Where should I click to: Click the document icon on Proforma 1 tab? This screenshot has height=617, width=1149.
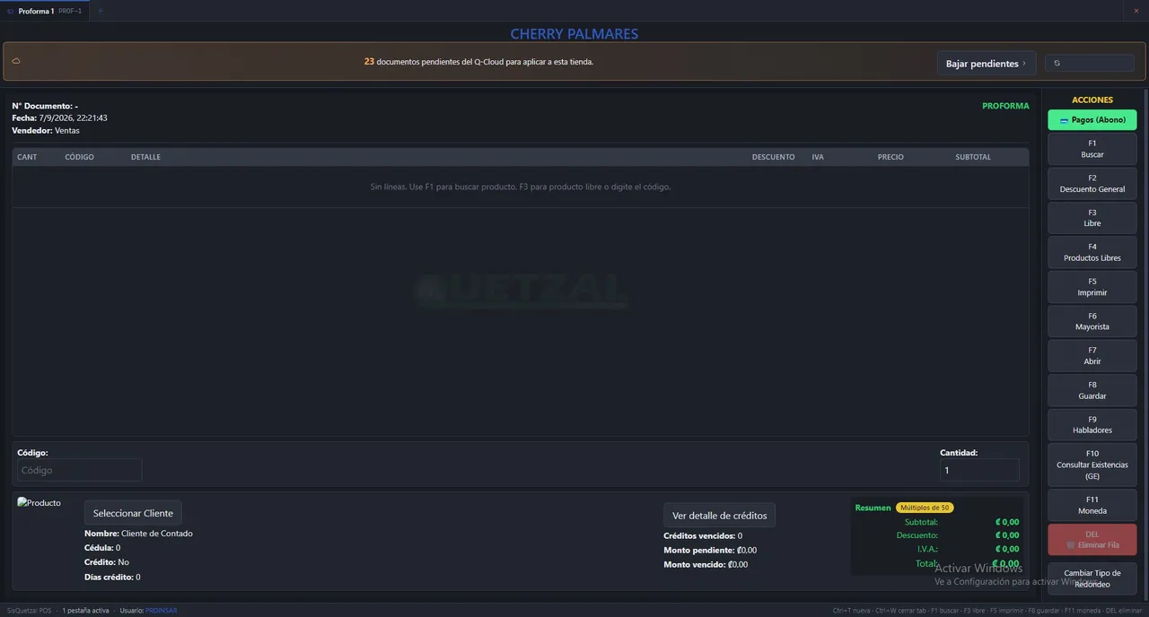tap(11, 11)
